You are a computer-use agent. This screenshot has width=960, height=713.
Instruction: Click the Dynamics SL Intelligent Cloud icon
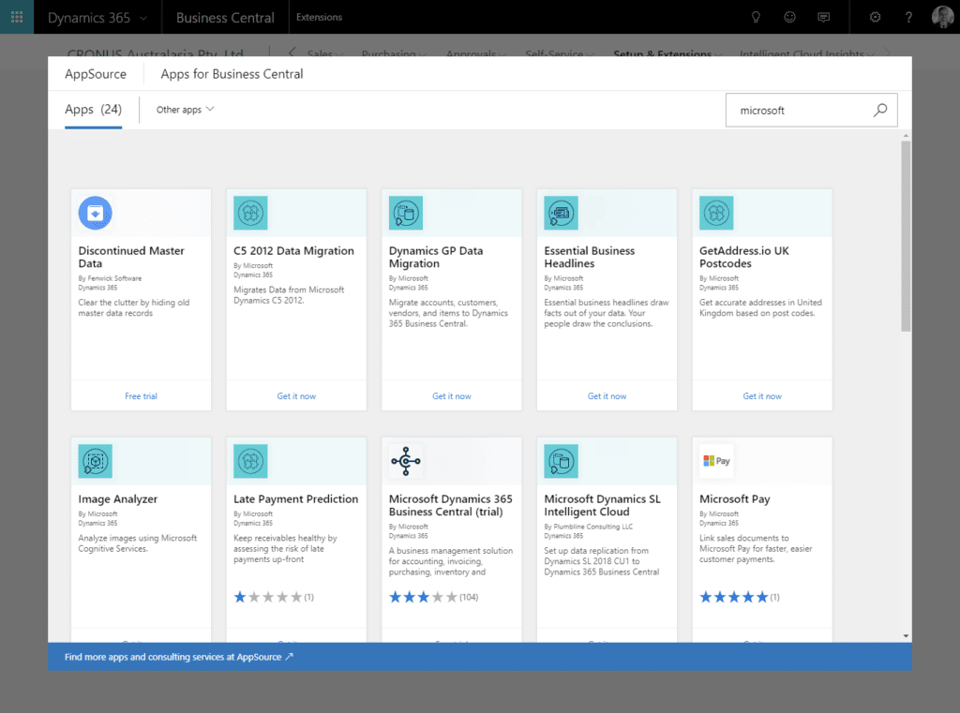pos(561,461)
